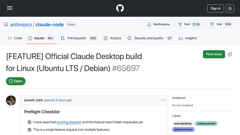Click the 605 pull requests counter
Viewport: 240px width, 135px height.
pyautogui.click(x=93, y=38)
